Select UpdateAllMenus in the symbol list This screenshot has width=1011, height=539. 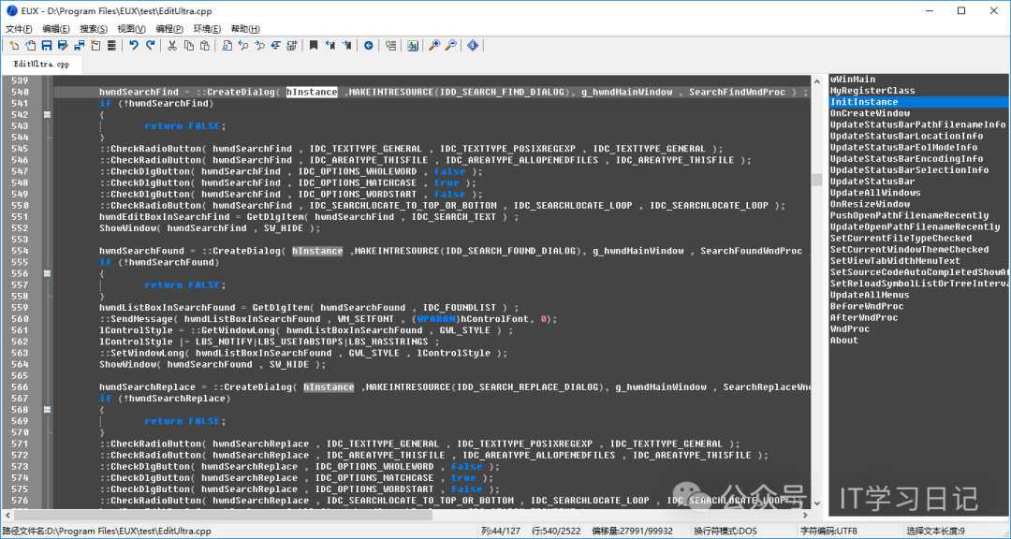870,295
